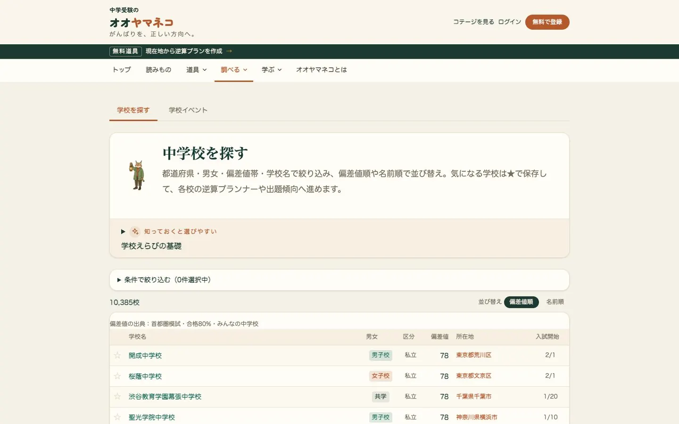Click the 共学 tag on 渋谷教育学園幕張中学校 row
This screenshot has height=424, width=679.
(x=381, y=397)
